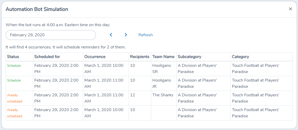
Task: Select Aready scheduled status in The Sharks row
Action: (15, 98)
